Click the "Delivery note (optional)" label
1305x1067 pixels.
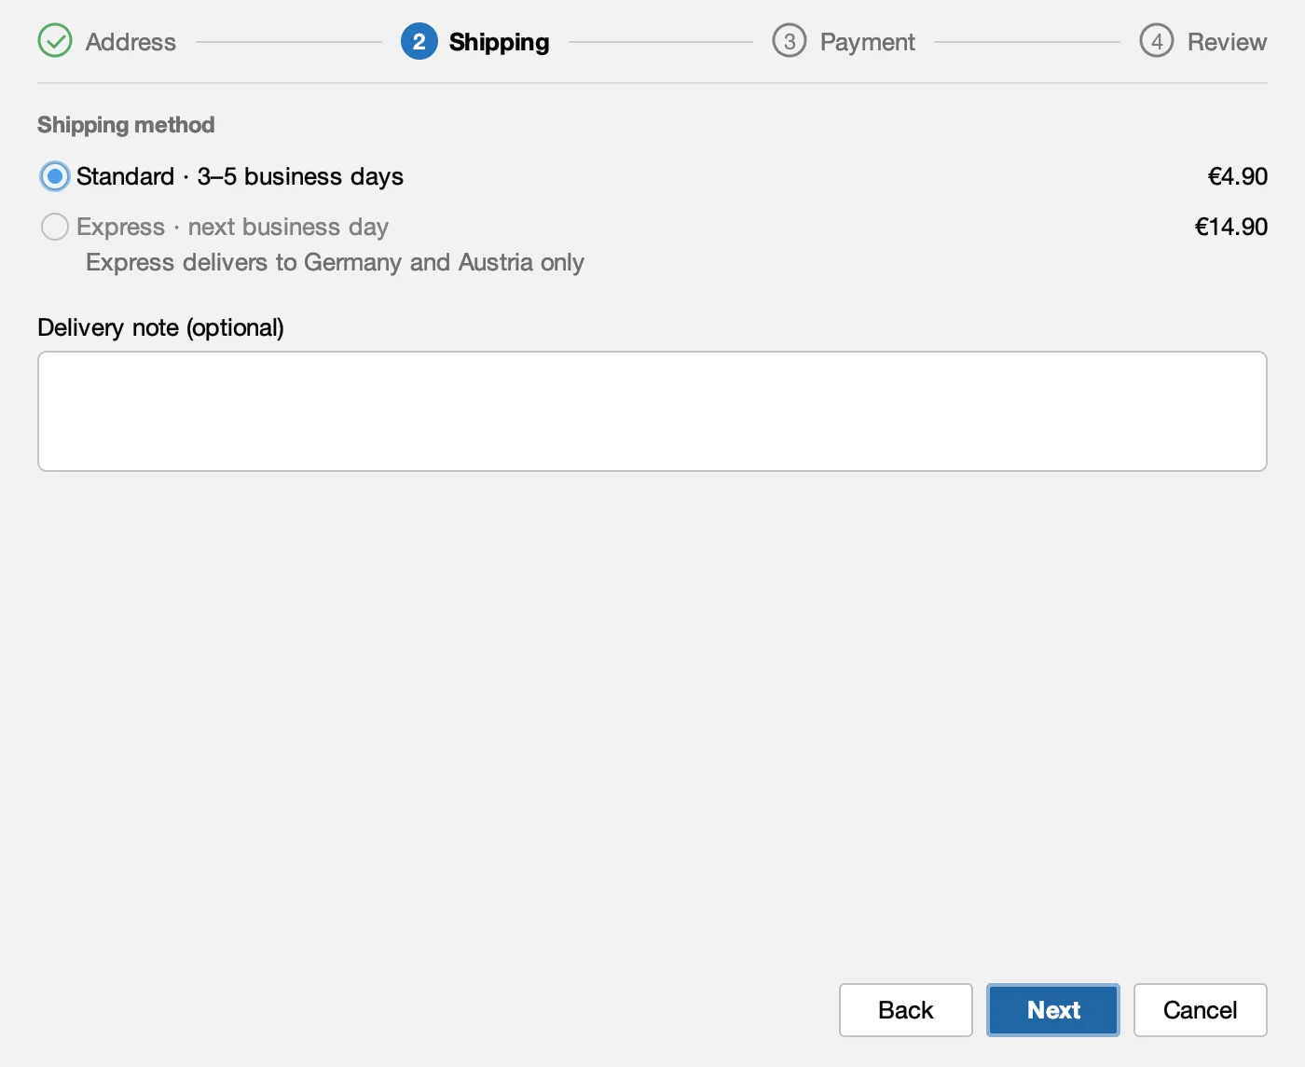(x=160, y=327)
